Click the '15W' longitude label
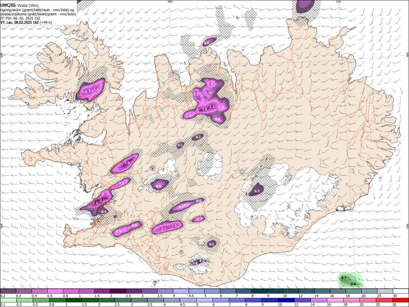Image resolution: width=409 pixels, height=307 pixels. [338, 2]
